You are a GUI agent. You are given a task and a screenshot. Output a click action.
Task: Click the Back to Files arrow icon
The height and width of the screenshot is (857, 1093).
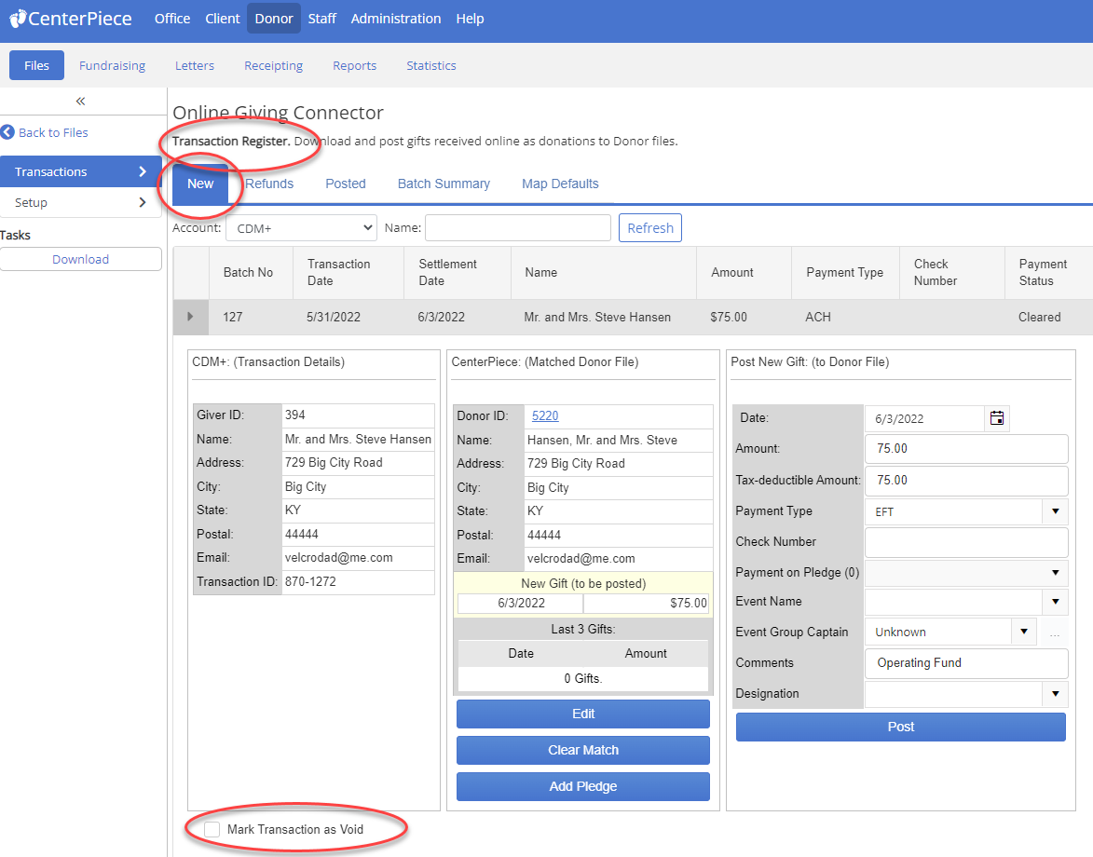9,131
